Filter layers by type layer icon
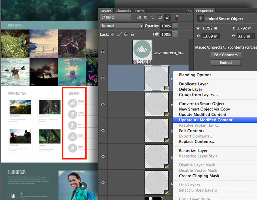 click(x=153, y=17)
